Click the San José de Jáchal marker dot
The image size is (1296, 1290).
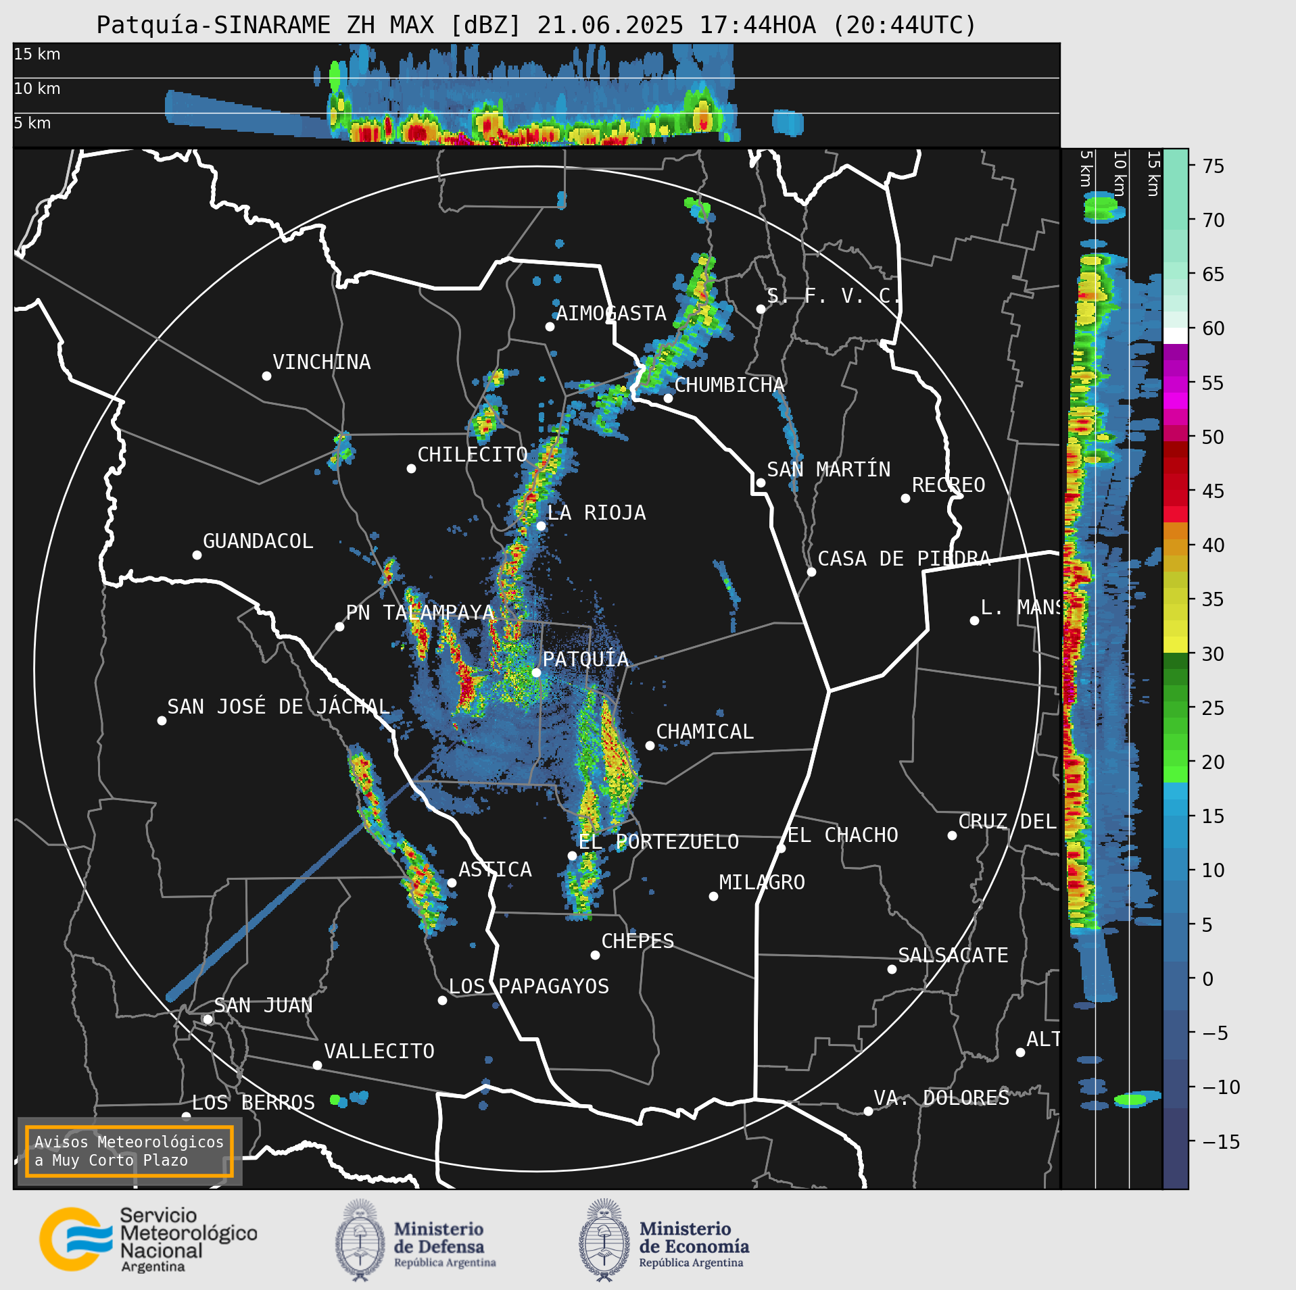pyautogui.click(x=162, y=720)
